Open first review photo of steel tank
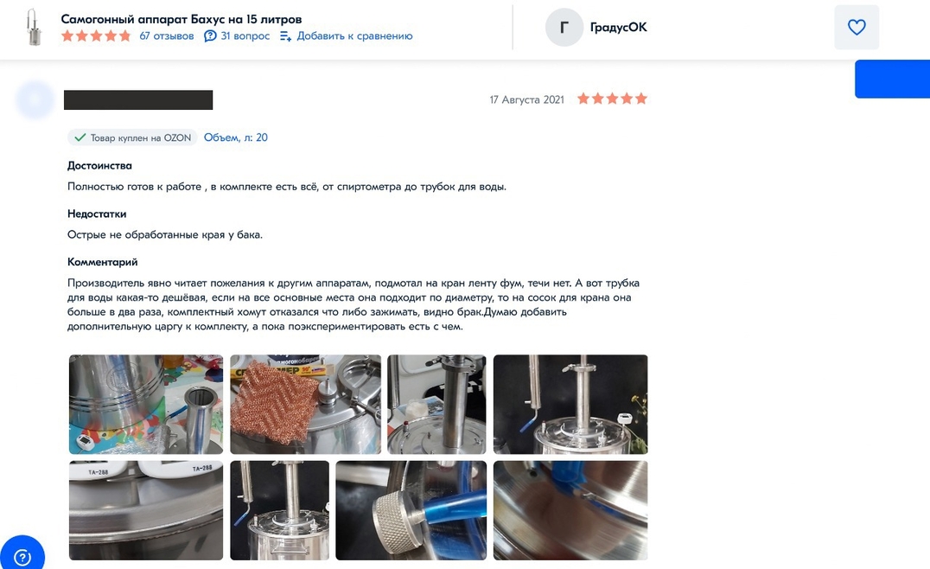 click(x=146, y=404)
